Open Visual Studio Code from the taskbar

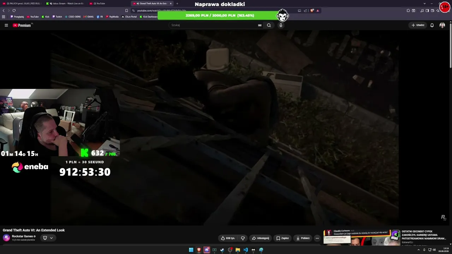(x=245, y=250)
